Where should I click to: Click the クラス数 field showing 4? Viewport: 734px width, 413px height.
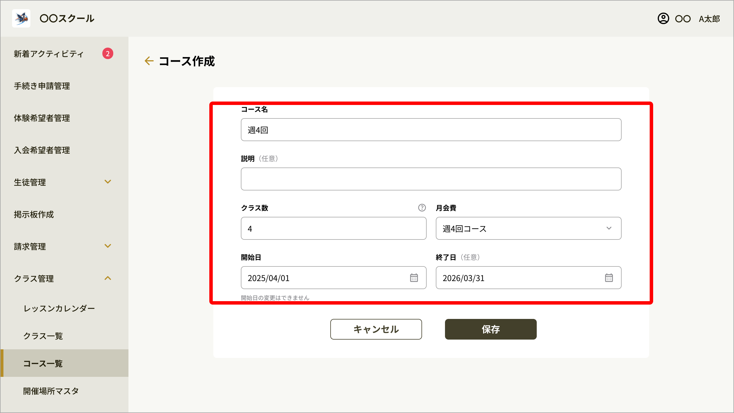coord(333,228)
